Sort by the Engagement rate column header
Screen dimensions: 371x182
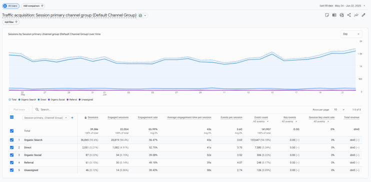pyautogui.click(x=147, y=117)
